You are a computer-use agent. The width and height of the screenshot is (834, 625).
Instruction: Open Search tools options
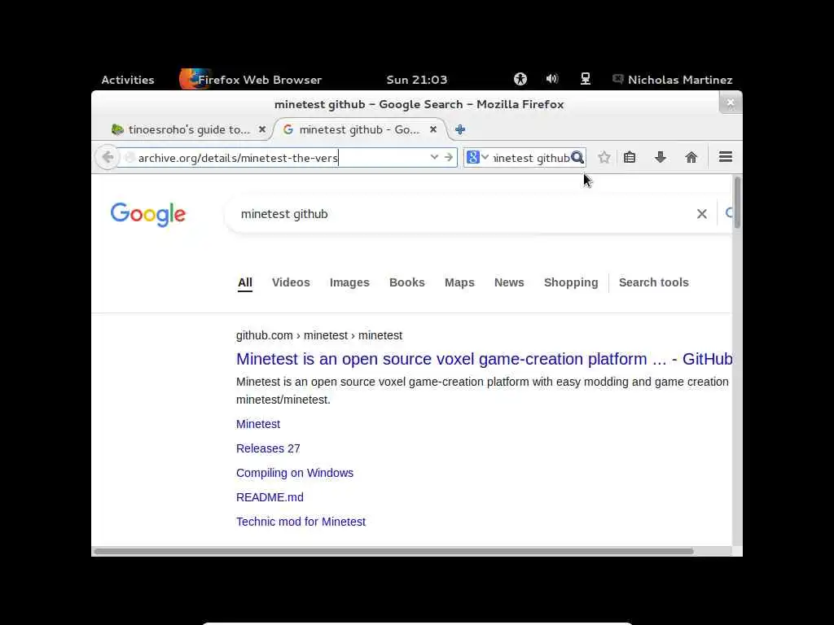click(654, 282)
